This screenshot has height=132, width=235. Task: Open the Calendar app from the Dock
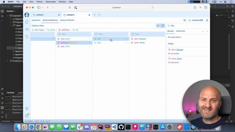[94, 127]
